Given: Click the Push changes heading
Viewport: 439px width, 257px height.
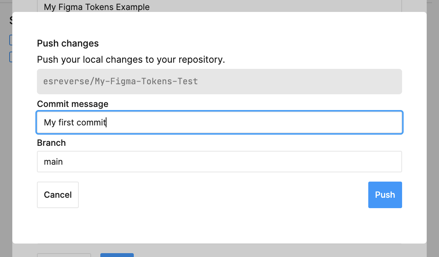Looking at the screenshot, I should click(x=68, y=43).
